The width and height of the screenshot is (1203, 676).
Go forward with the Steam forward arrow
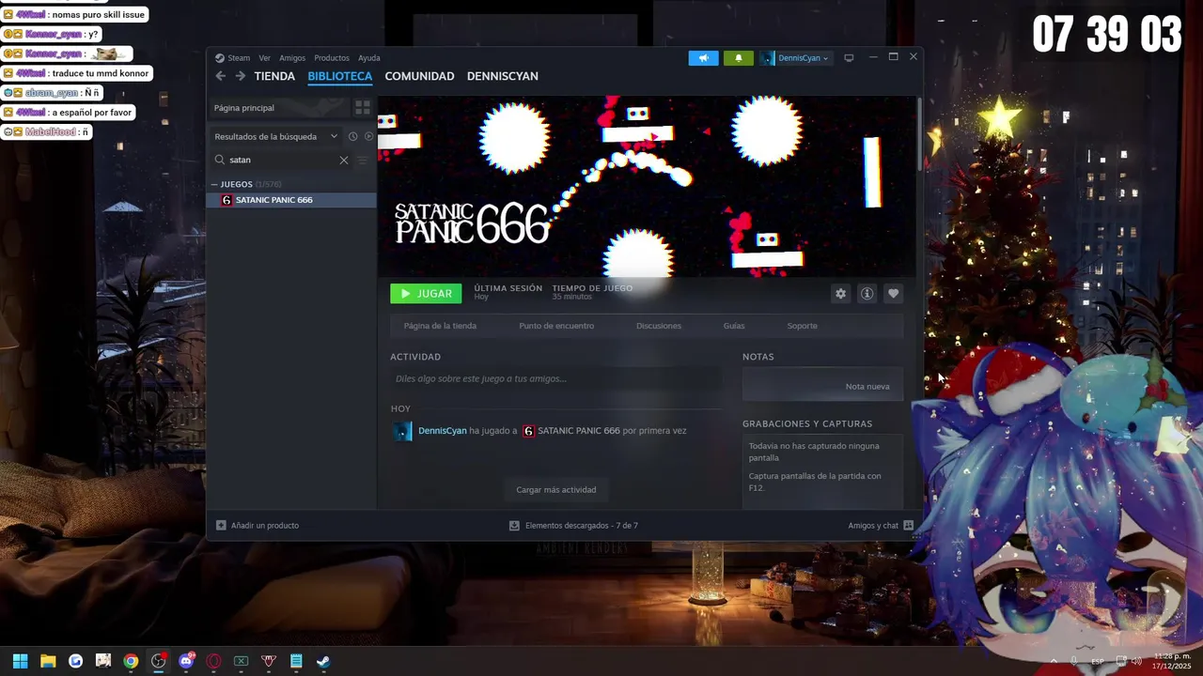tap(241, 76)
